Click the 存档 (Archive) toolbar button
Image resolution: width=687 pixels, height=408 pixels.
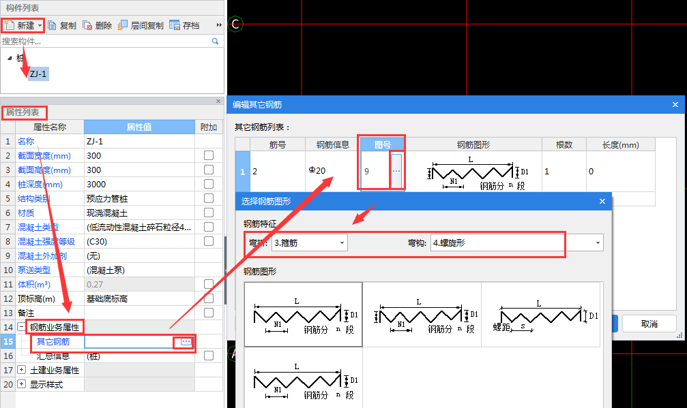coord(184,25)
